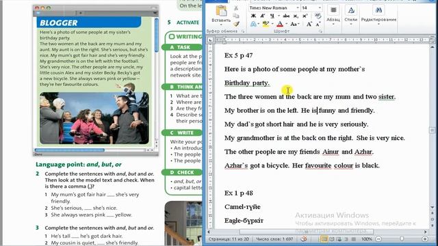Click the horizontal scrollbar left arrow

pyautogui.click(x=209, y=232)
